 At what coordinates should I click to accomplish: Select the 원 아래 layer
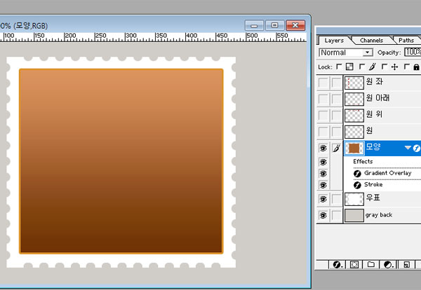[x=377, y=98]
